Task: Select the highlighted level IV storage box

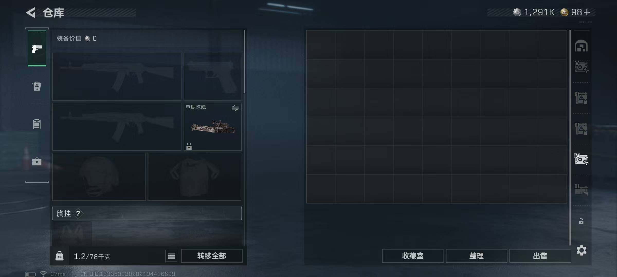Action: [581, 159]
